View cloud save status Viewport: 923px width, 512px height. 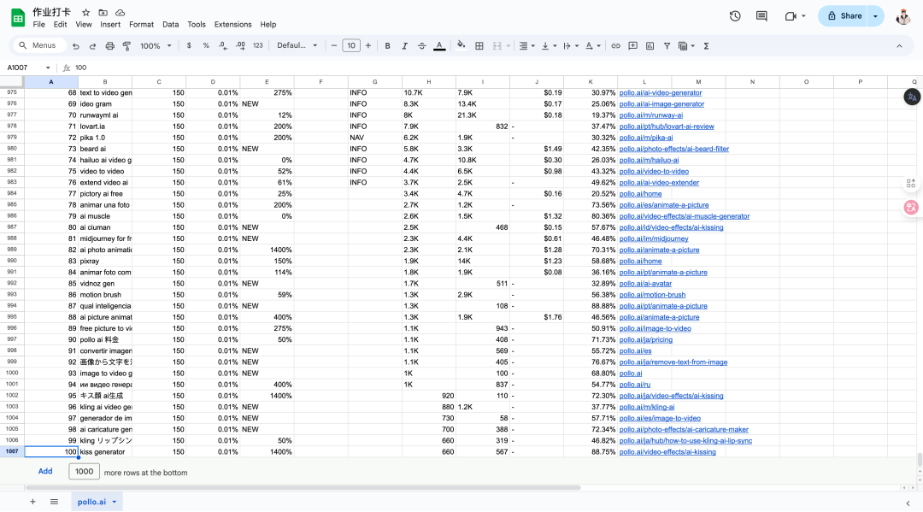[x=121, y=12]
